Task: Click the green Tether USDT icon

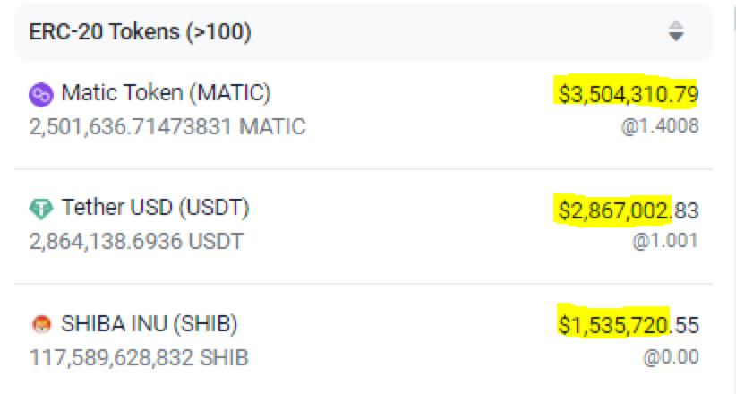Action: point(41,209)
